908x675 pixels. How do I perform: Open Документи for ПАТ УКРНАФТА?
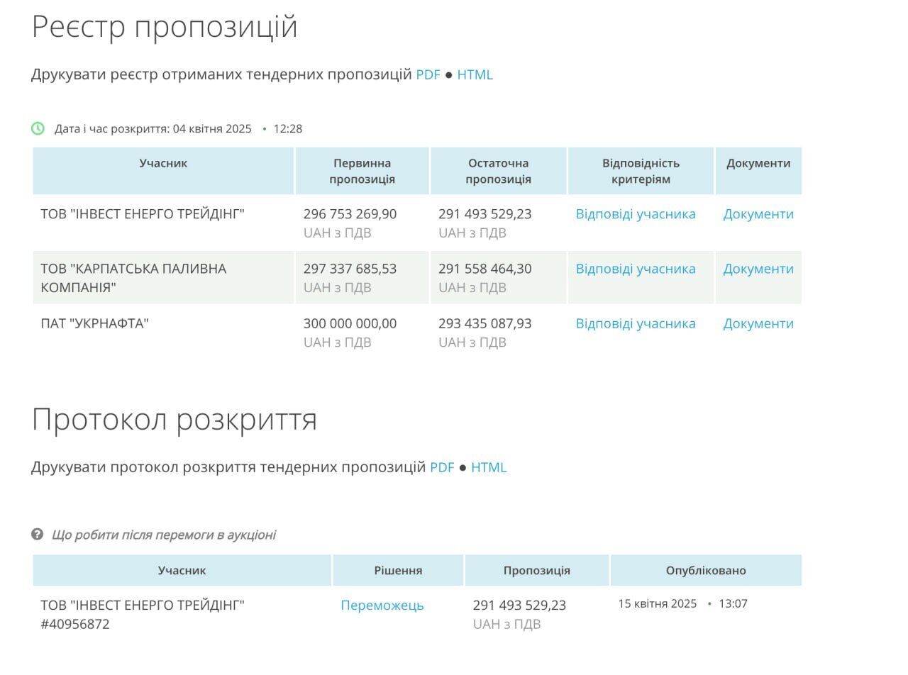coord(758,323)
